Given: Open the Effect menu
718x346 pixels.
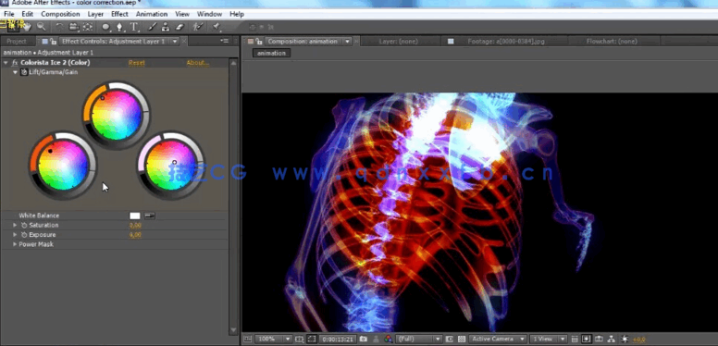Looking at the screenshot, I should click(119, 14).
